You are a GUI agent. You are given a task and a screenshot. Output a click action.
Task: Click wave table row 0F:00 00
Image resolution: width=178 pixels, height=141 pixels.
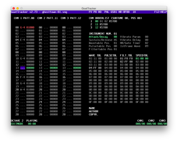coord(95,102)
